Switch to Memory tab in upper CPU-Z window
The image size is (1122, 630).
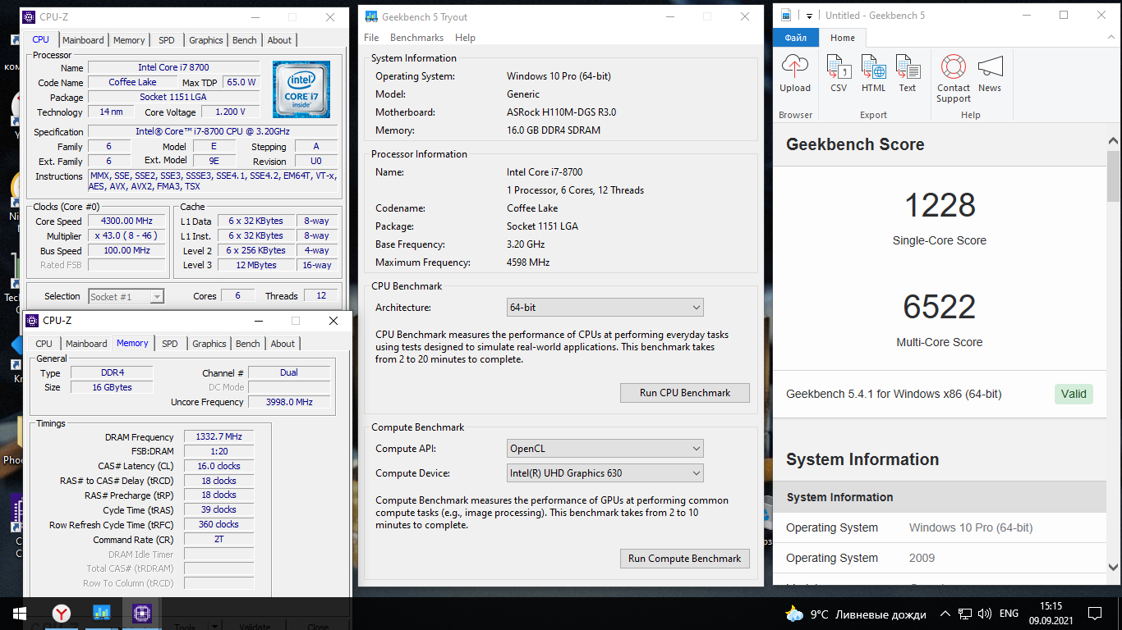click(129, 40)
